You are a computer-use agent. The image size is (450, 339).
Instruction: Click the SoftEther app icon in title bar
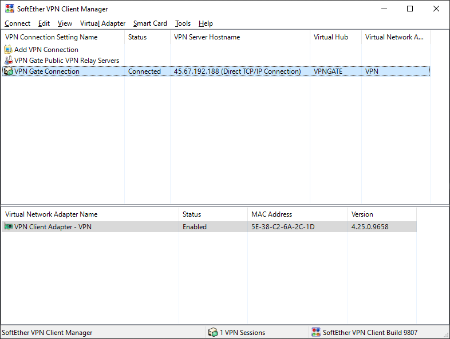tap(9, 9)
